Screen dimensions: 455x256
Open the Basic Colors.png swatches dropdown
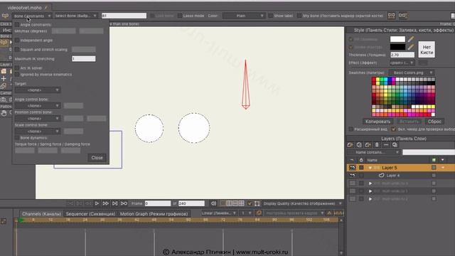click(x=412, y=73)
